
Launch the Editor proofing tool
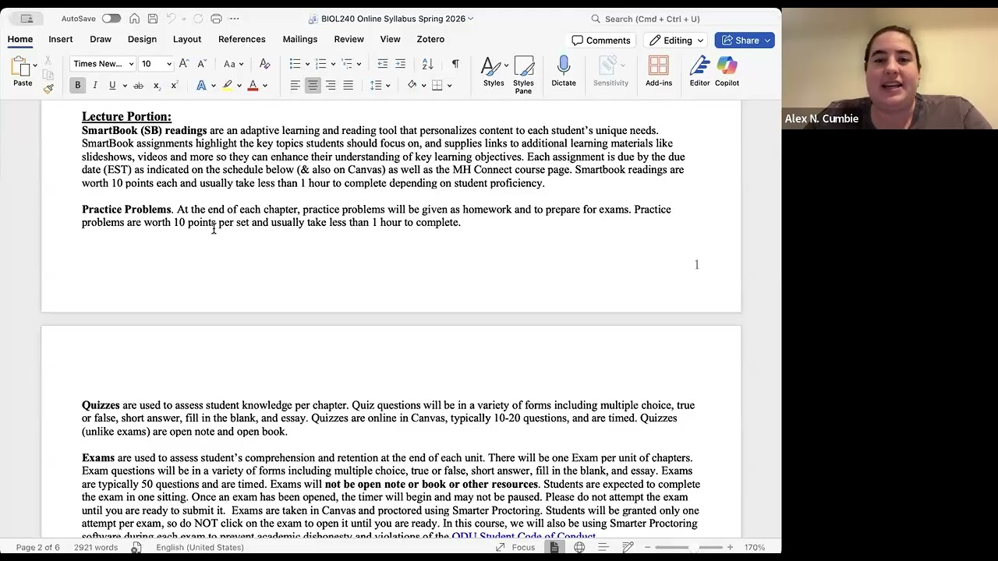699,71
